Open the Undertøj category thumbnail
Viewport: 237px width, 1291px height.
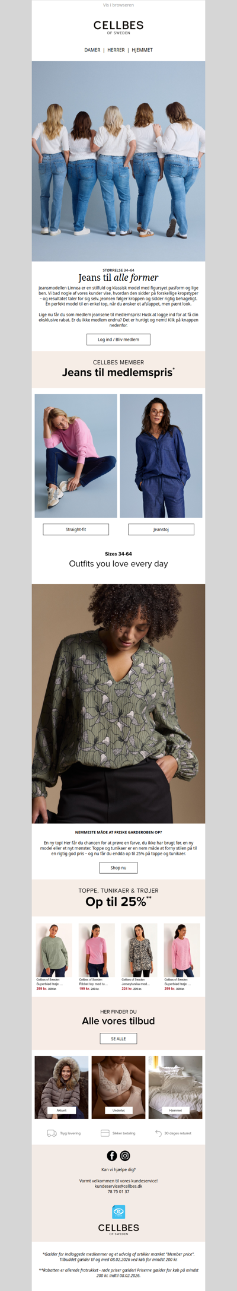pos(118,1087)
